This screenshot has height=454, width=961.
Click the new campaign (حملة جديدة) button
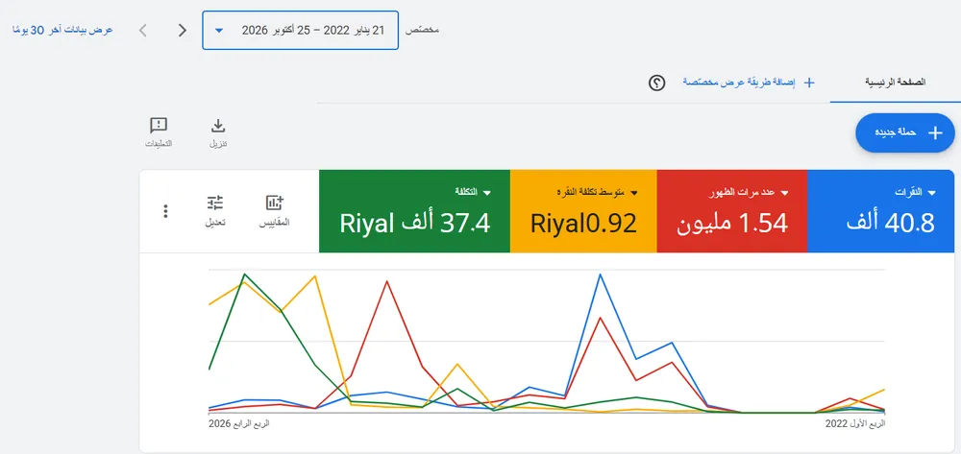click(x=905, y=132)
